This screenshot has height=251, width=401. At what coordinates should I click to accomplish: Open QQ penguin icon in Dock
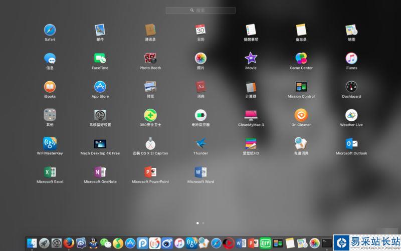tap(93, 243)
